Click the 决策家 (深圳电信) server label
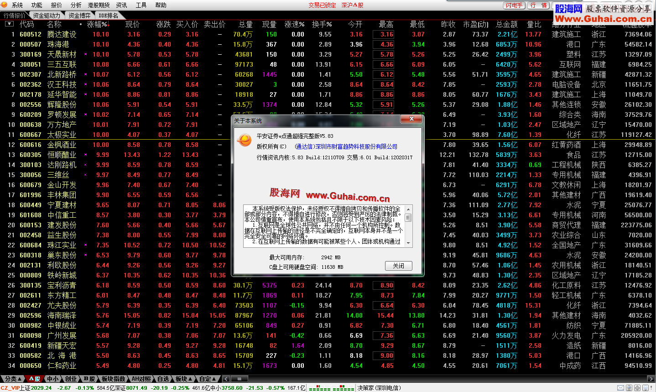The height and width of the screenshot is (392, 656). 379,388
